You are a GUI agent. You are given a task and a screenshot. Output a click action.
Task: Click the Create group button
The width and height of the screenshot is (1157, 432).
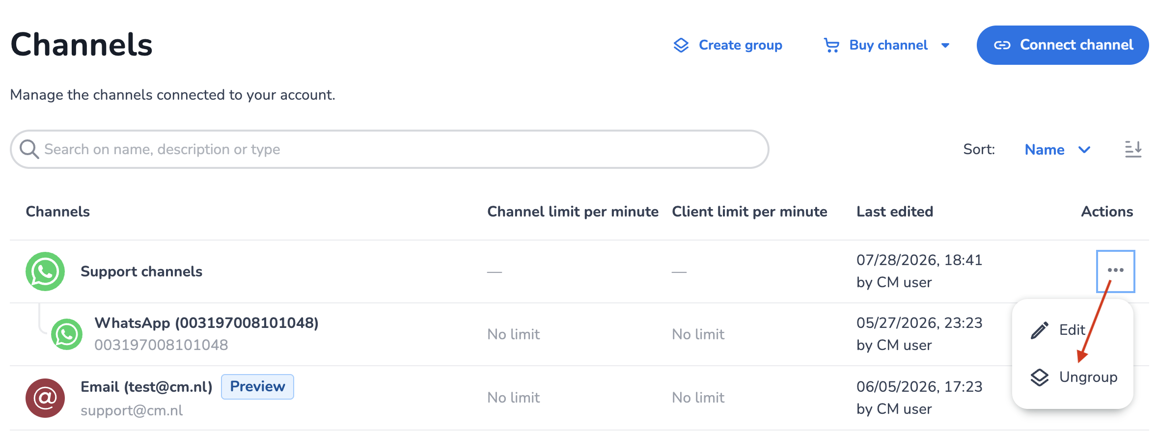click(728, 45)
